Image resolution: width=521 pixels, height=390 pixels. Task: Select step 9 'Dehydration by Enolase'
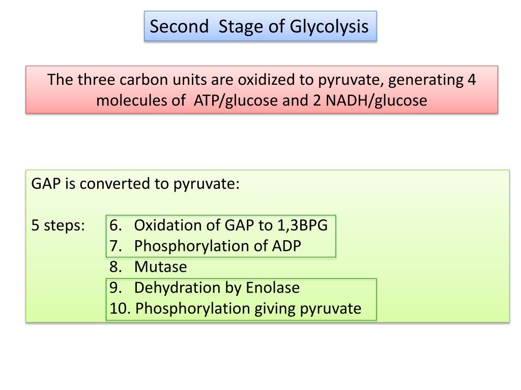[x=205, y=288]
